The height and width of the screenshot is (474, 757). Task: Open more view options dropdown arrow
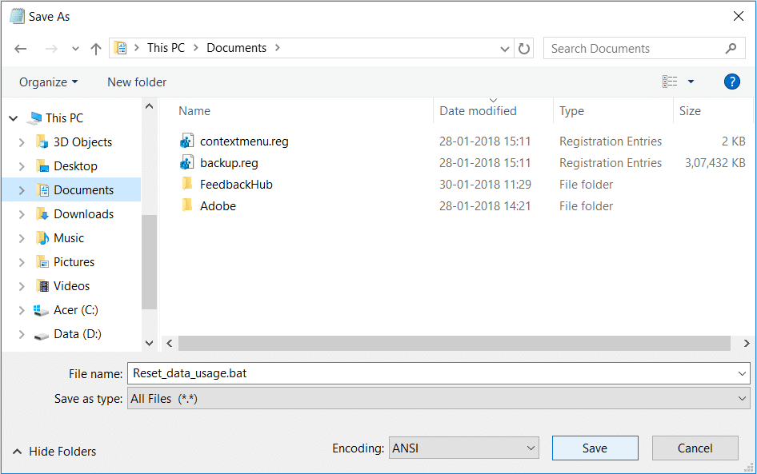tap(691, 82)
